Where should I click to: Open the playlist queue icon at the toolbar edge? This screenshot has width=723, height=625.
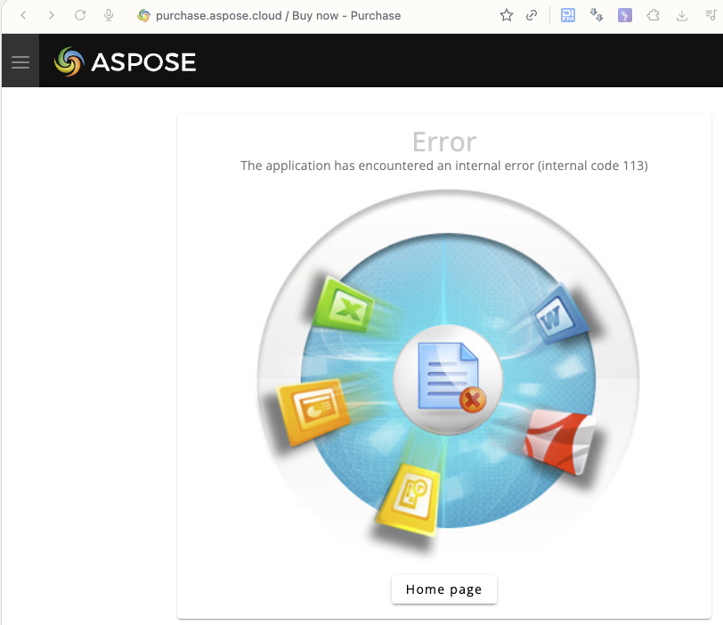(711, 15)
